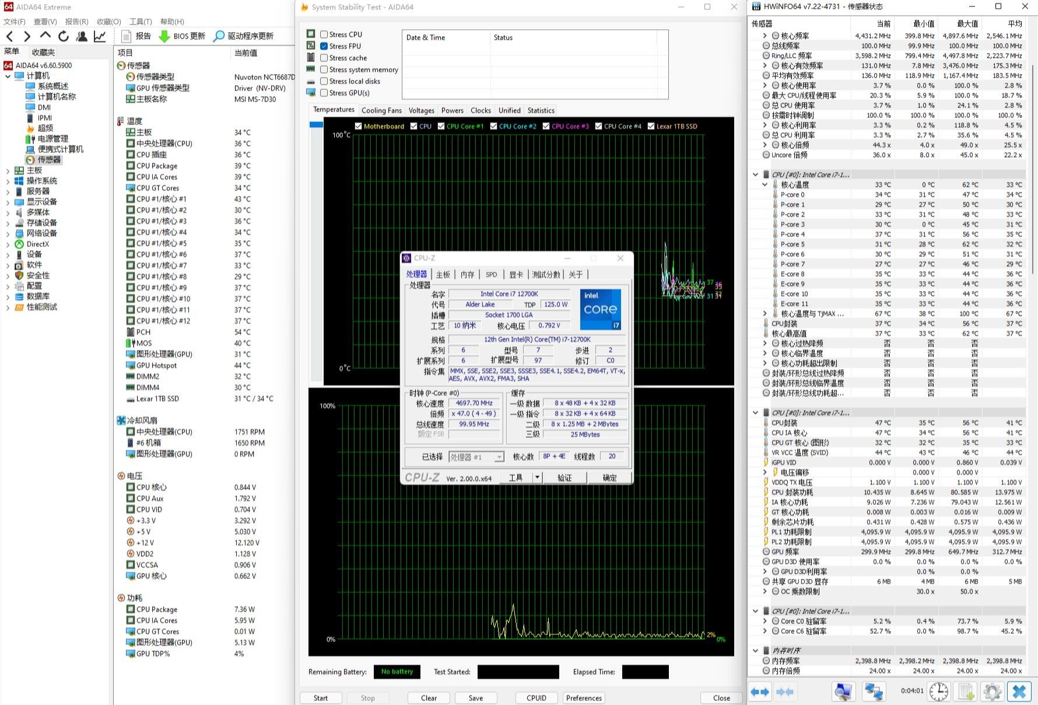This screenshot has height=705, width=1038.
Task: Switch to Cooling Fans tab
Action: point(381,110)
